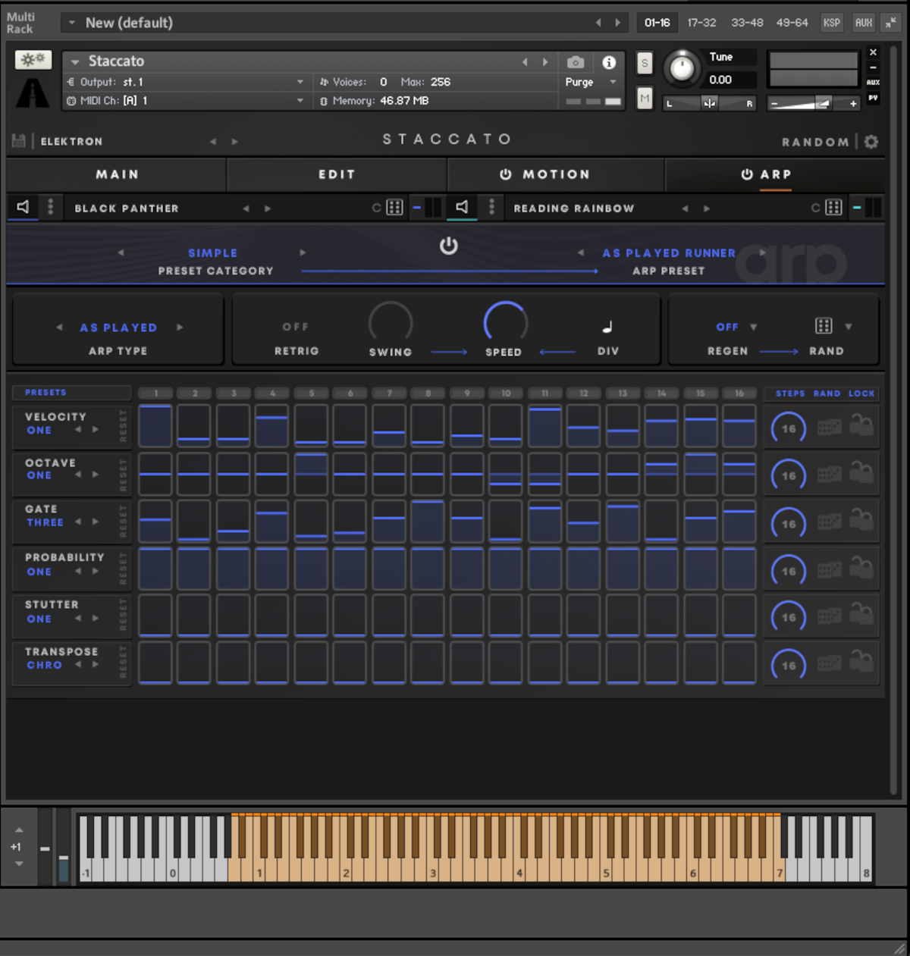Open the three-dot menu for Black Panther

pos(51,207)
